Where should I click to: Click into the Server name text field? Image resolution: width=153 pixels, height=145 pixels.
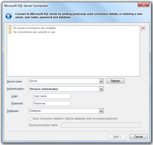[x=64, y=81]
